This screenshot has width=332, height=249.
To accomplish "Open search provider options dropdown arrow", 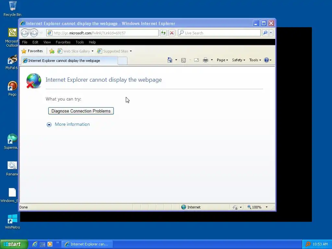I will 271,33.
